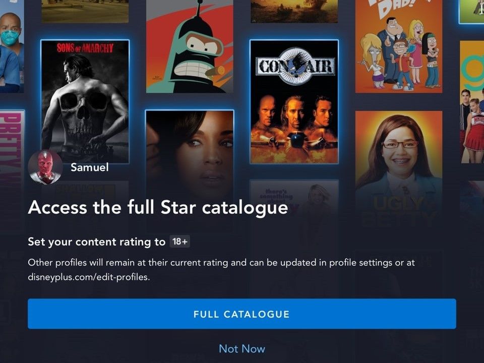Screen dimensions: 484x363
Task: Click the Set your content rating text
Action: (97, 241)
